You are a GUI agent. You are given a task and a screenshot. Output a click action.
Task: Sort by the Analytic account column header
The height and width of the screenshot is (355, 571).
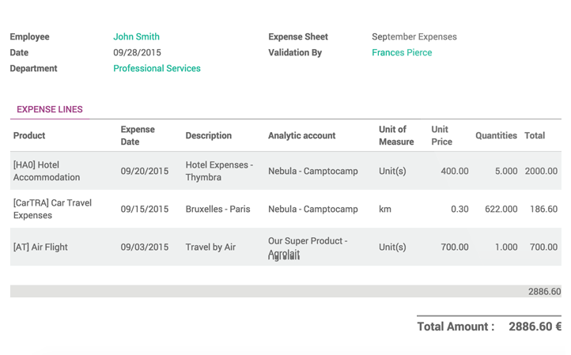click(x=301, y=135)
